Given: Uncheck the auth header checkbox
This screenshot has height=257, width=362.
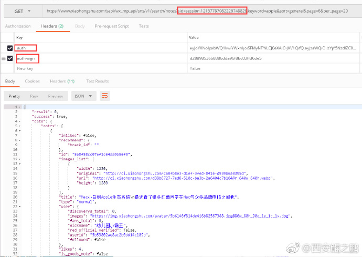Looking at the screenshot, I should pyautogui.click(x=9, y=48).
